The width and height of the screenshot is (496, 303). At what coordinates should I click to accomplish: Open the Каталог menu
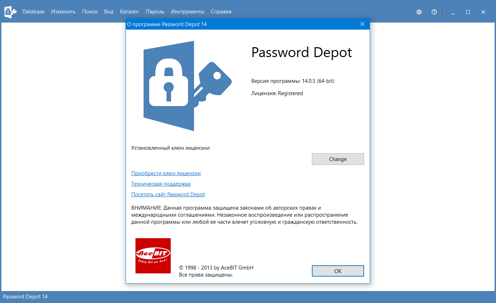(129, 12)
